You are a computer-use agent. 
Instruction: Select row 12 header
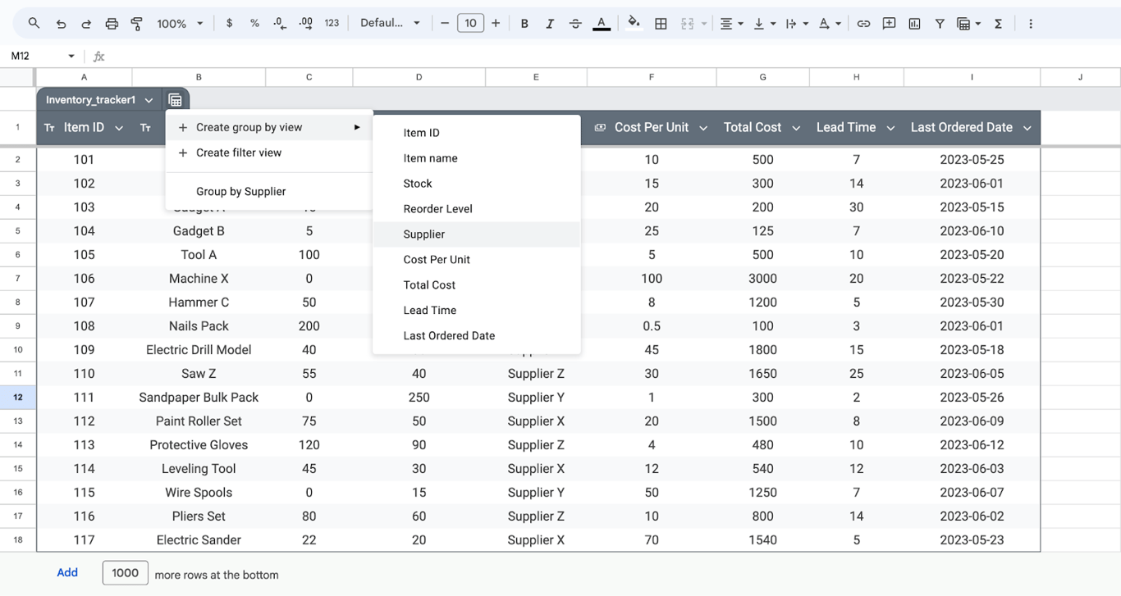(x=17, y=398)
